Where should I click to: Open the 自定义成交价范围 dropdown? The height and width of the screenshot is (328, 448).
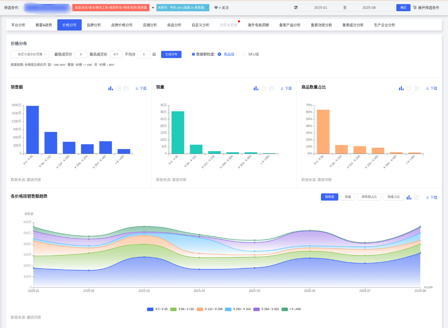(x=30, y=54)
